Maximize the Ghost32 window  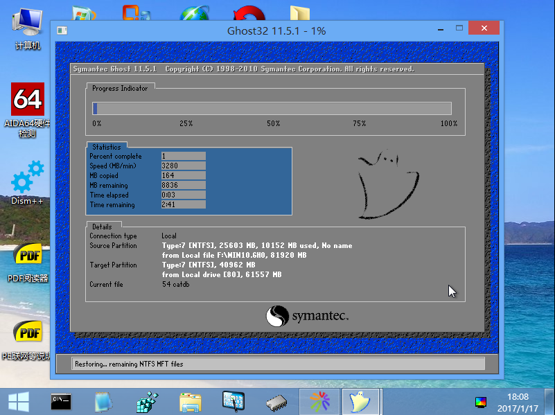pyautogui.click(x=459, y=28)
